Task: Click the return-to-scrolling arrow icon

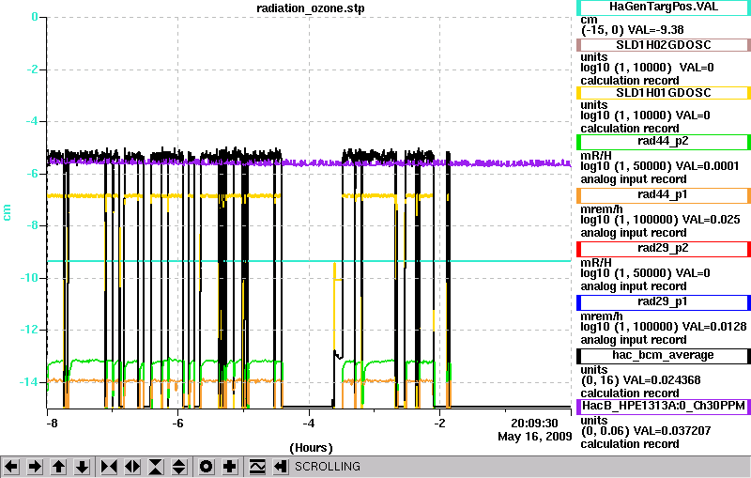Action: [281, 467]
